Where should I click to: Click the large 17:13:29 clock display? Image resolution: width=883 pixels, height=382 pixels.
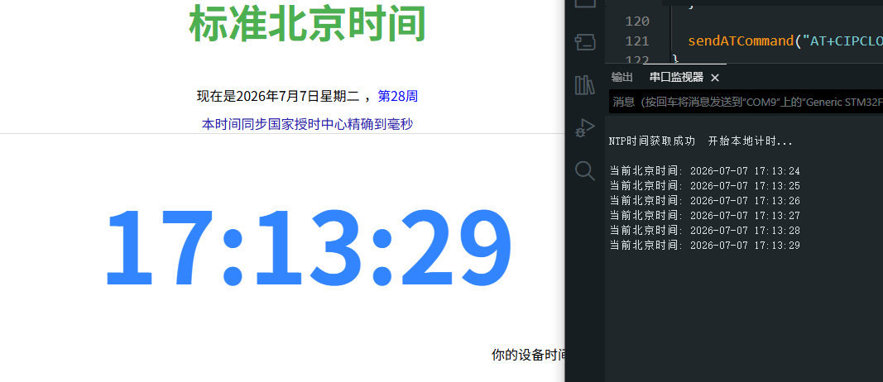[x=309, y=247]
